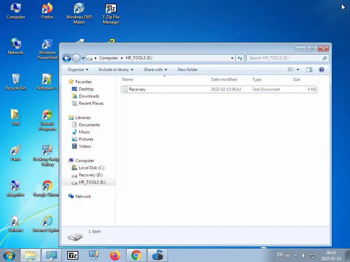Launch Internet Explorer from the desktop

(x=46, y=224)
